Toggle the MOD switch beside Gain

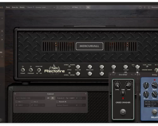pyautogui.click(x=133, y=66)
